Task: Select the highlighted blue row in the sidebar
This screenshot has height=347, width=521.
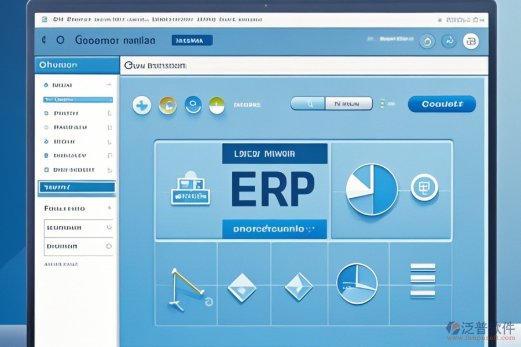Action: pyautogui.click(x=76, y=187)
